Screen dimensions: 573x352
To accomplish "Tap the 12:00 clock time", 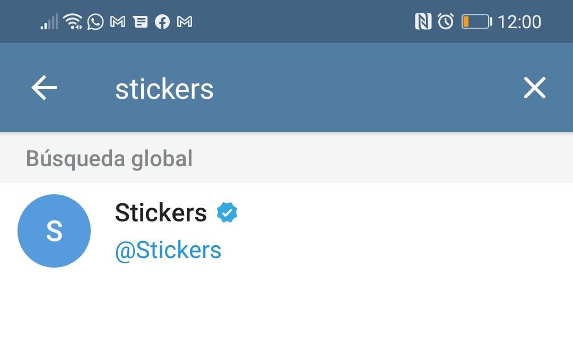I will coord(519,22).
